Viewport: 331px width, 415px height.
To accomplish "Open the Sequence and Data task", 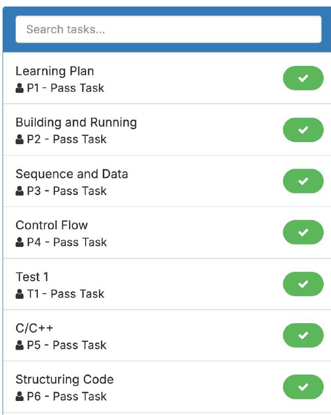I will point(72,174).
